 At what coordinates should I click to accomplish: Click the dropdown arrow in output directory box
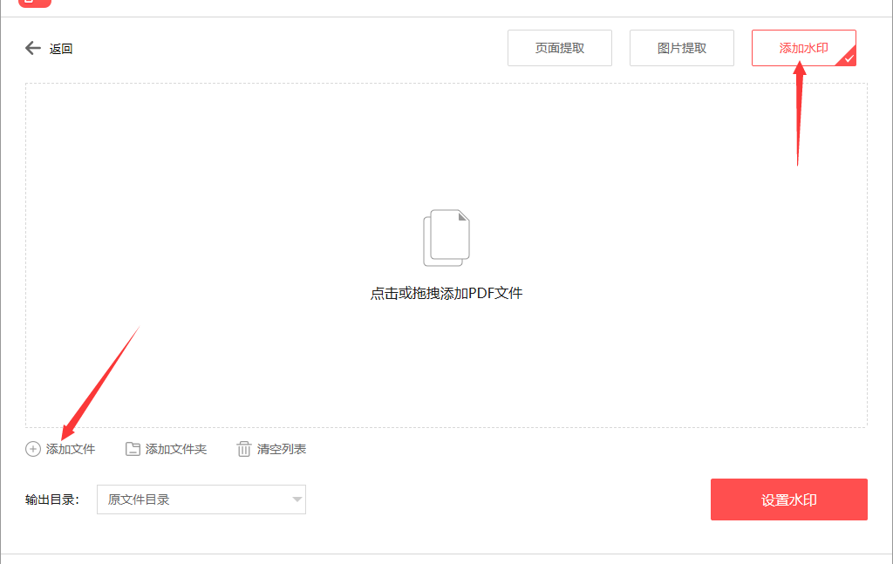(x=297, y=499)
